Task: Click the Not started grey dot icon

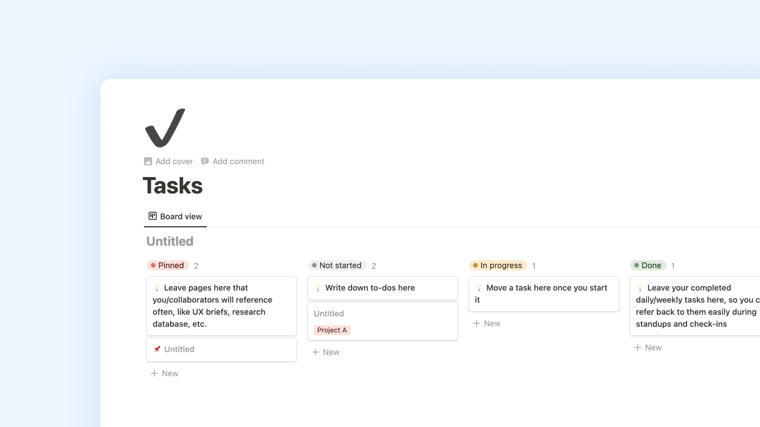Action: (313, 265)
